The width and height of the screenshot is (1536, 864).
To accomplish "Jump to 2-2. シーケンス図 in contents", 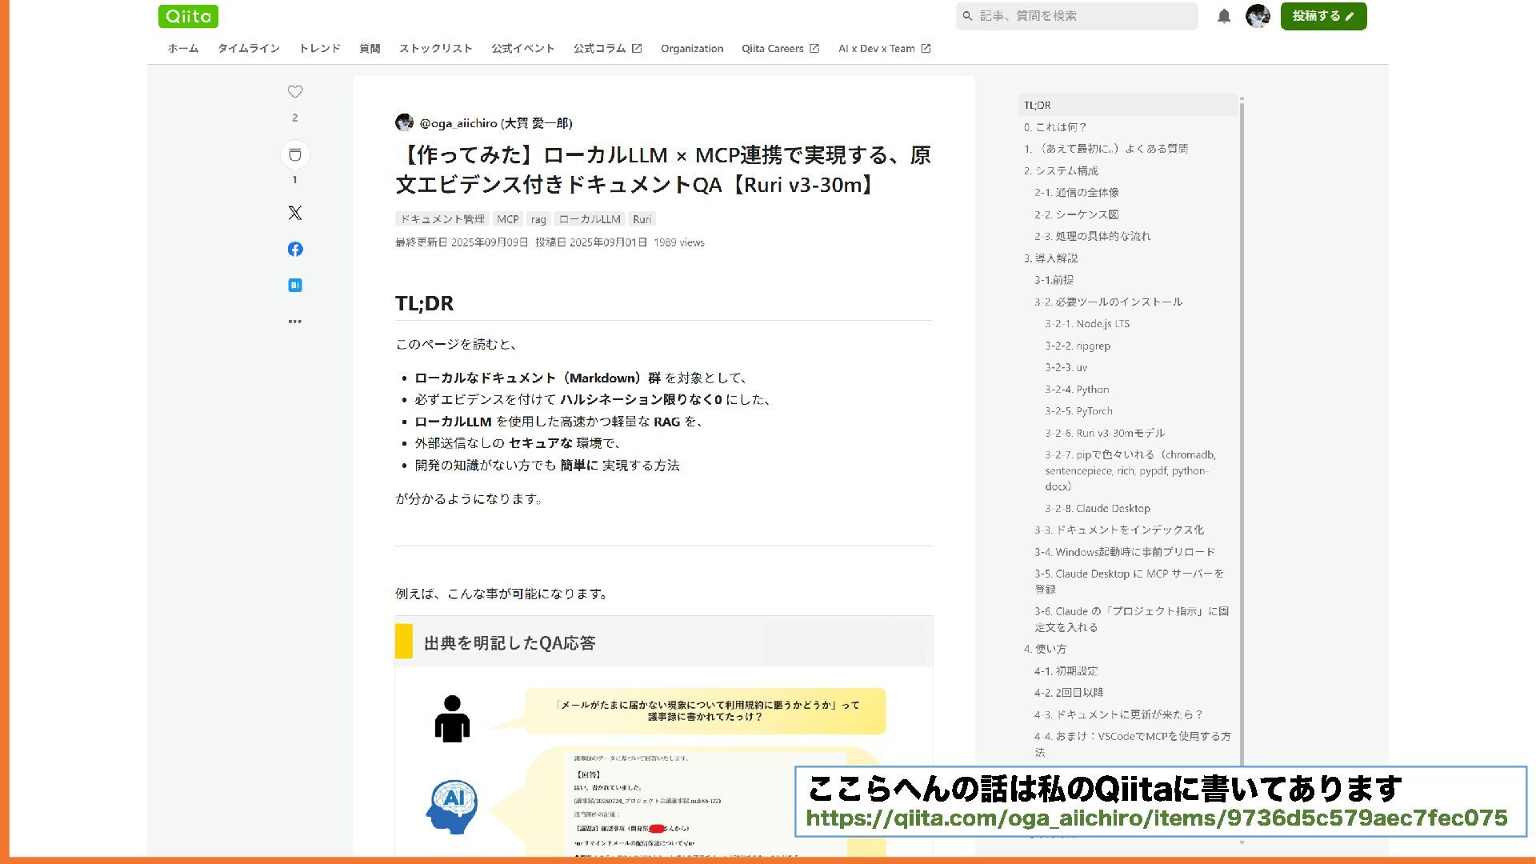I will pos(1076,214).
